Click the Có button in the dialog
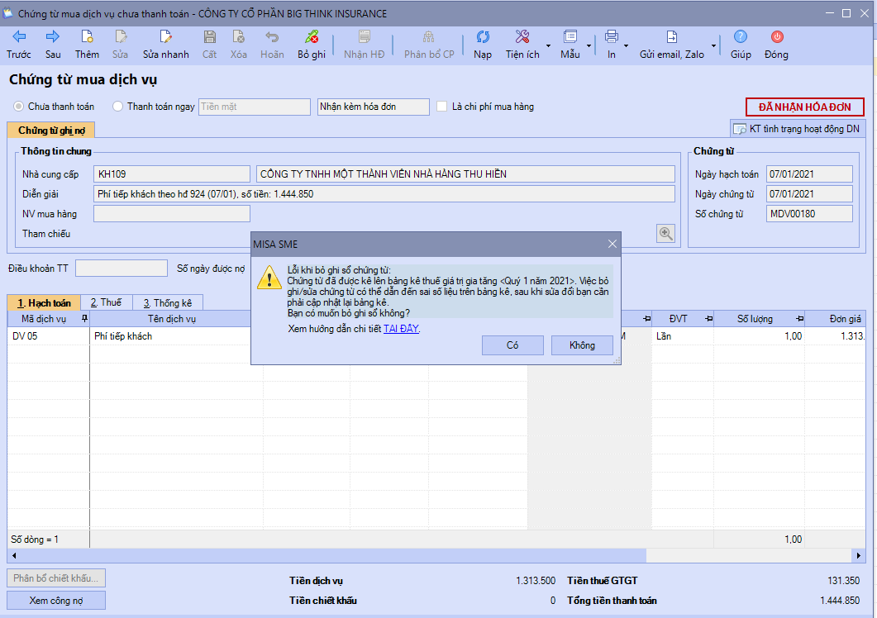This screenshot has height=618, width=877. [512, 345]
